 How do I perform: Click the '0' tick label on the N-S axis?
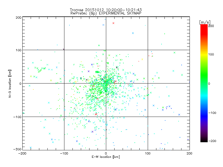(x=20, y=83)
